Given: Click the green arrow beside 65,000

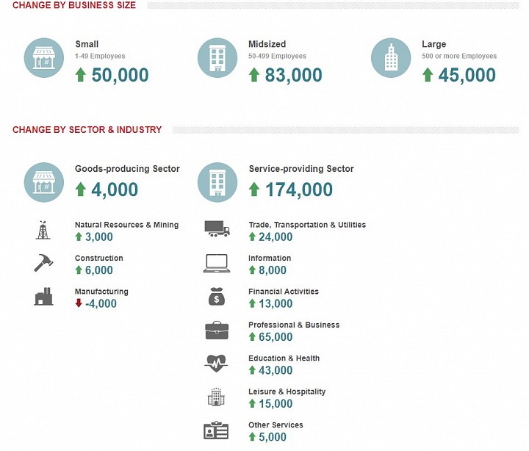Looking at the screenshot, I should tap(252, 336).
